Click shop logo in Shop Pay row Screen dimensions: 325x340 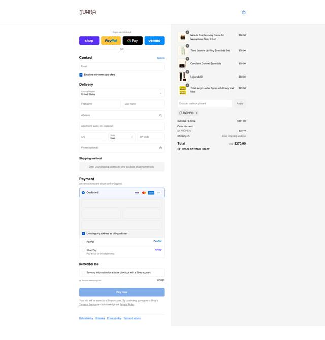coord(158,250)
